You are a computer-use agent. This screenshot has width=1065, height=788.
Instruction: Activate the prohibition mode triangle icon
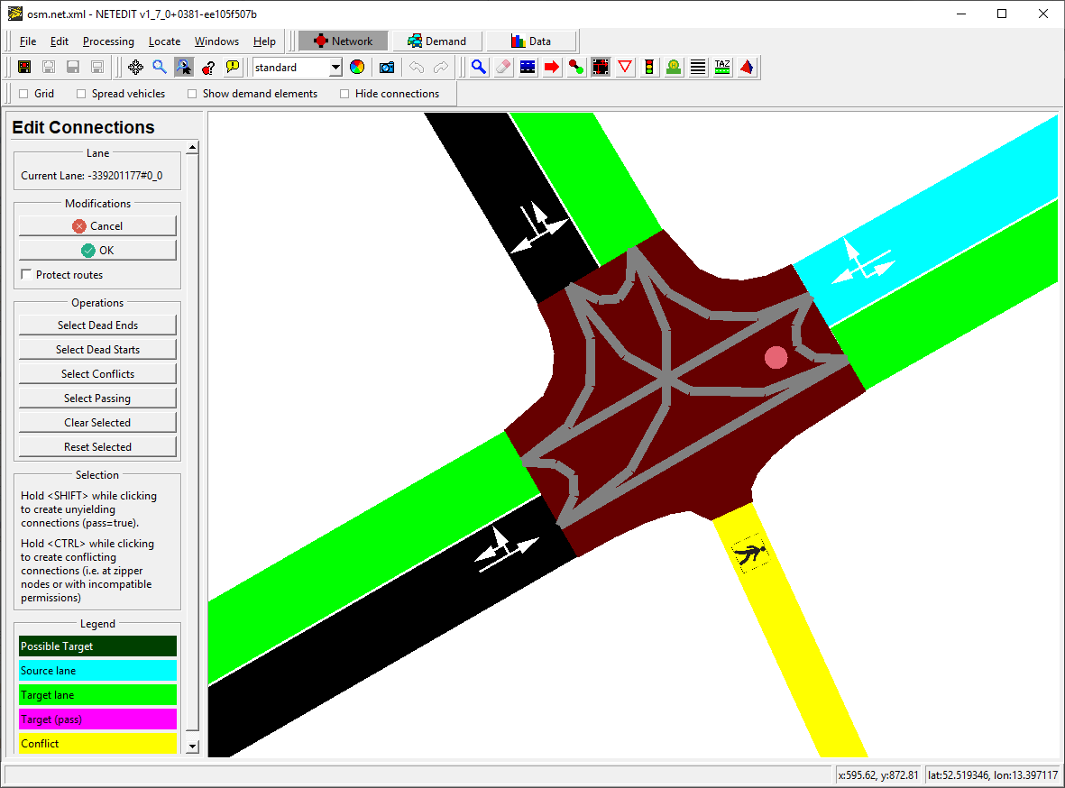click(x=625, y=68)
